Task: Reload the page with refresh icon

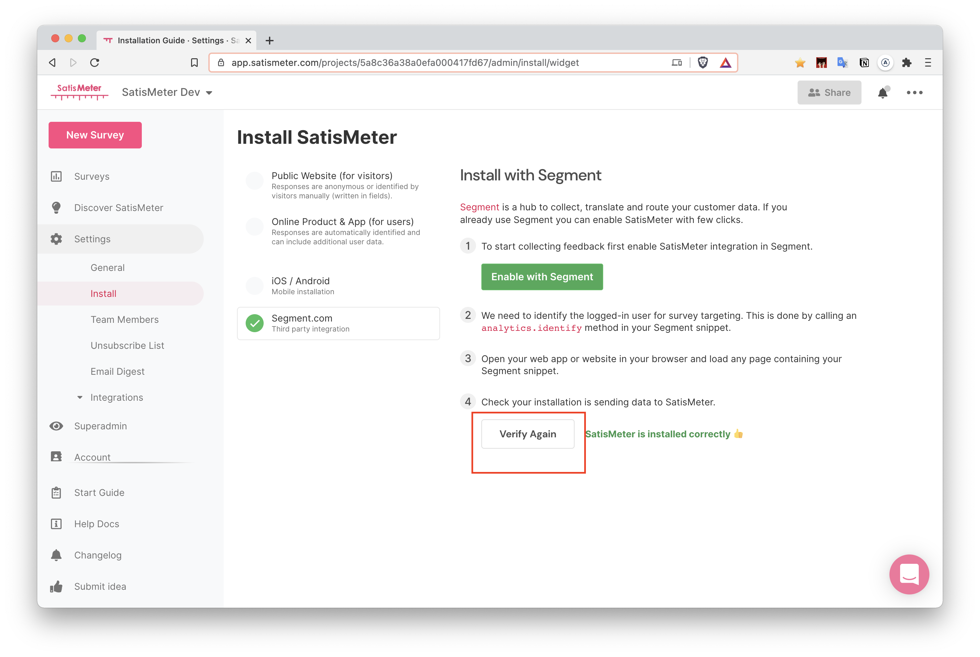Action: click(x=95, y=63)
